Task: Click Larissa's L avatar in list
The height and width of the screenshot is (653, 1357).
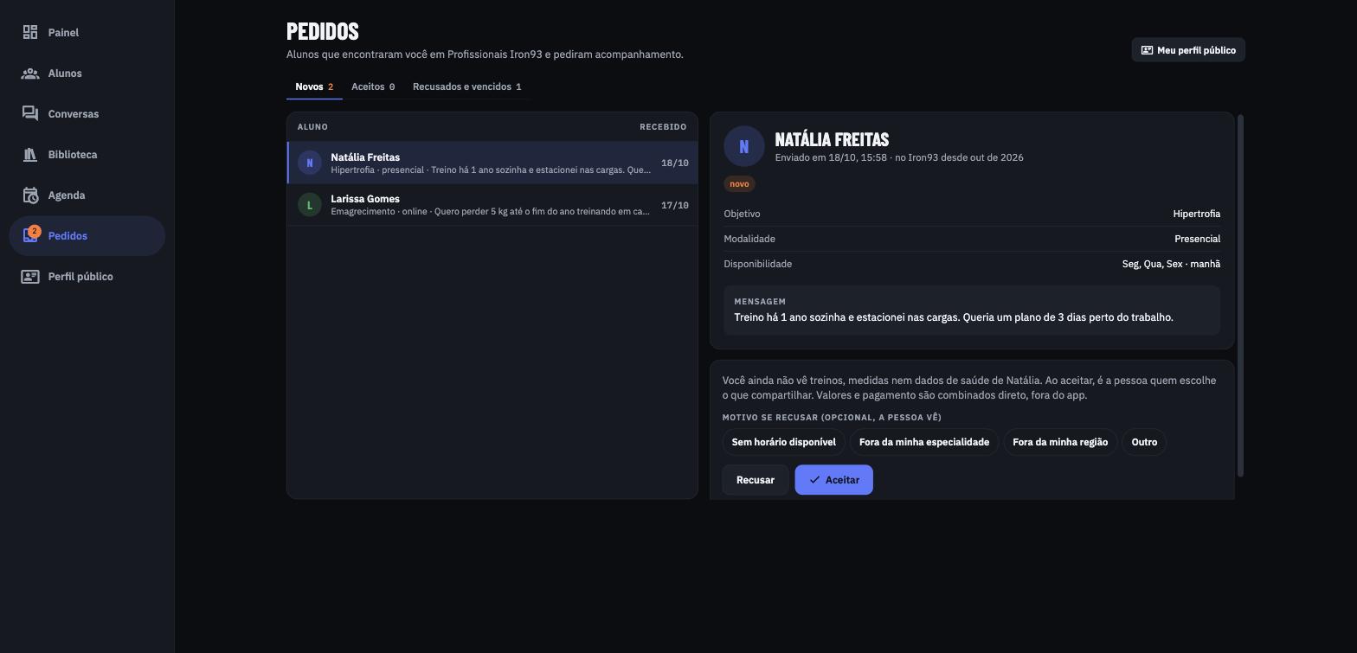Action: coord(310,205)
